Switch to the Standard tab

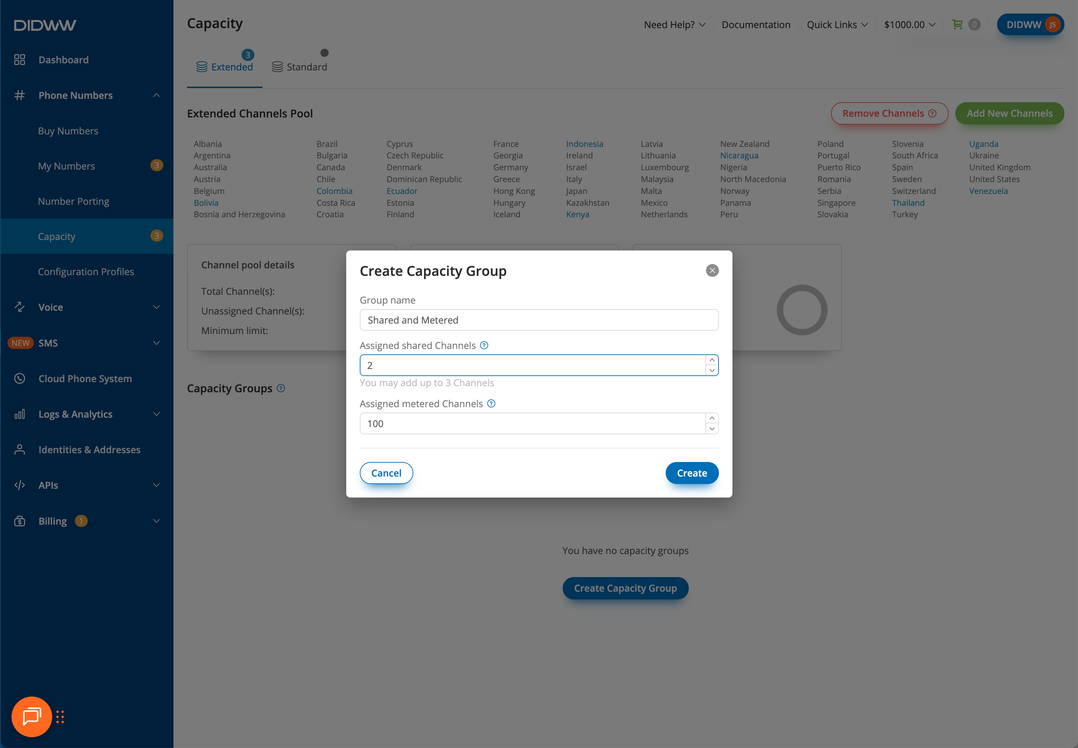(x=299, y=67)
